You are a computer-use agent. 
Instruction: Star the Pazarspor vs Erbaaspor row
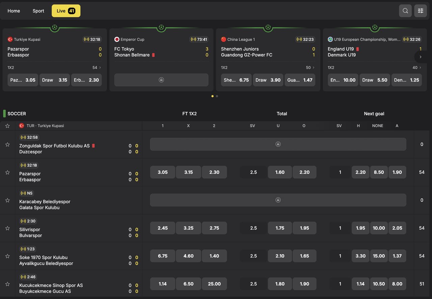[x=7, y=172]
